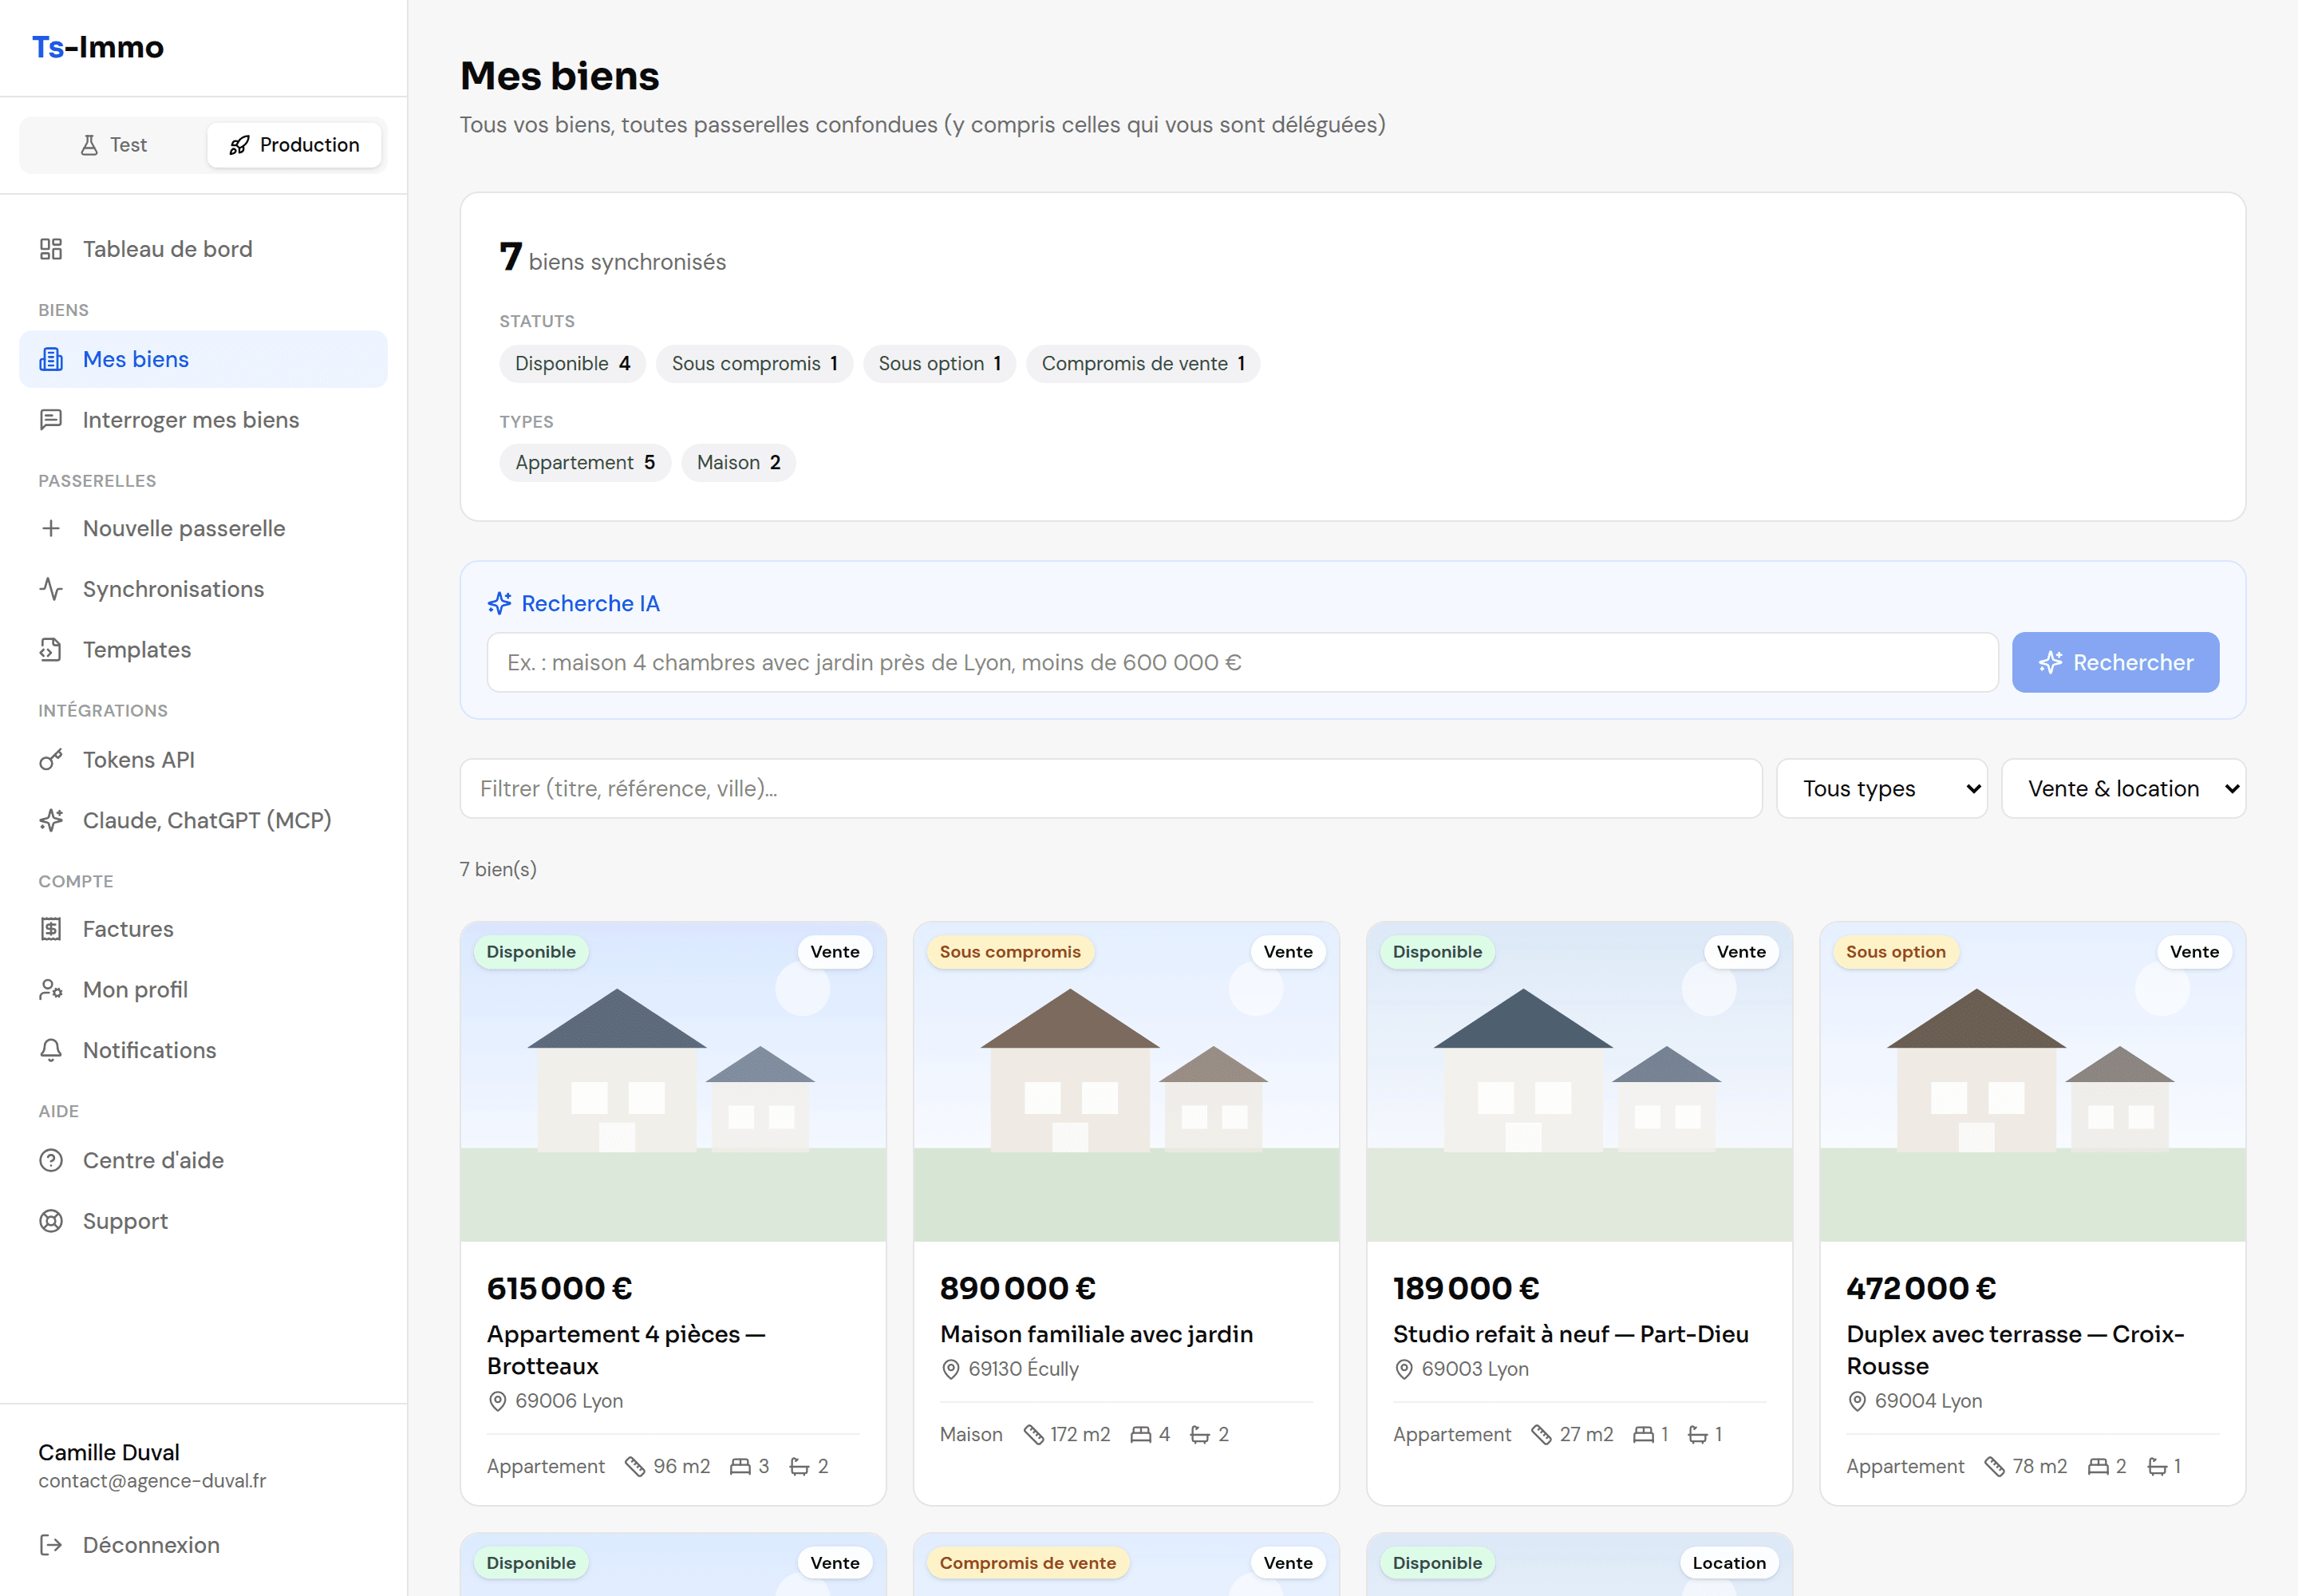
Task: Click the Déconnexion logout icon
Action: (51, 1545)
